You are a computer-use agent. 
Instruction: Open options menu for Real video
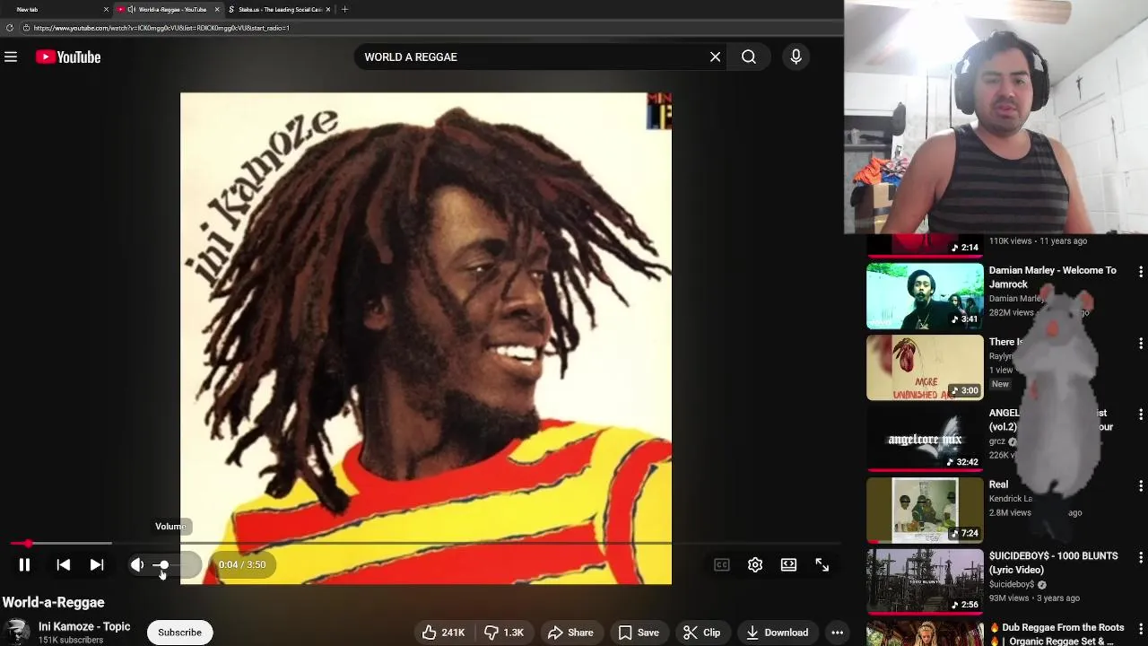click(1140, 485)
